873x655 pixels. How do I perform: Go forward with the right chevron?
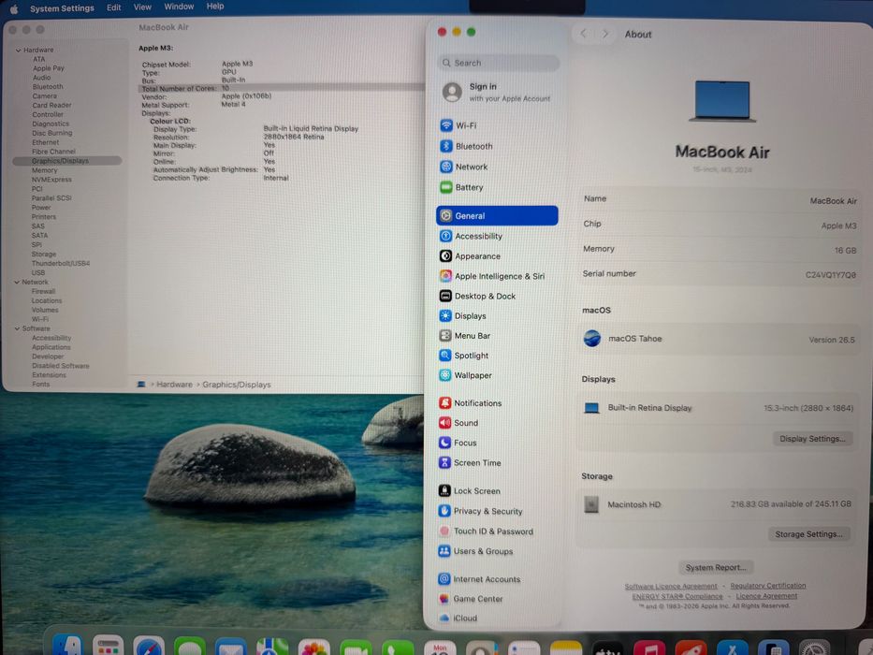click(605, 34)
